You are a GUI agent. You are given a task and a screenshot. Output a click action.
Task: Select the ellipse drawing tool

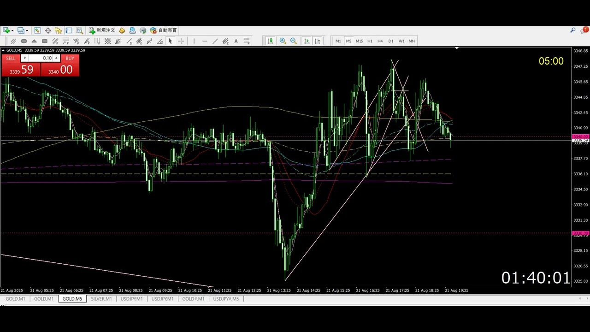click(x=24, y=41)
